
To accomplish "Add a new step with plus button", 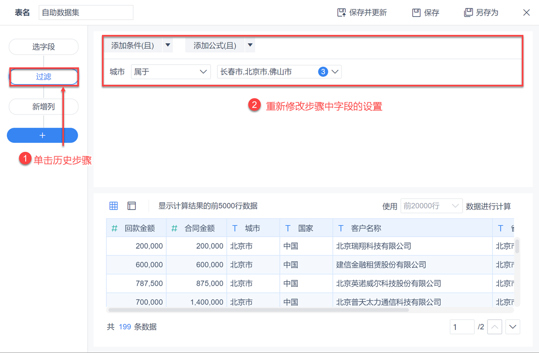I will pos(43,135).
